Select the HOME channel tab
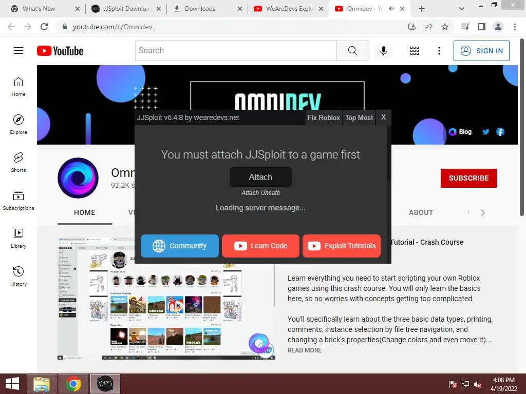The height and width of the screenshot is (394, 526). click(85, 212)
